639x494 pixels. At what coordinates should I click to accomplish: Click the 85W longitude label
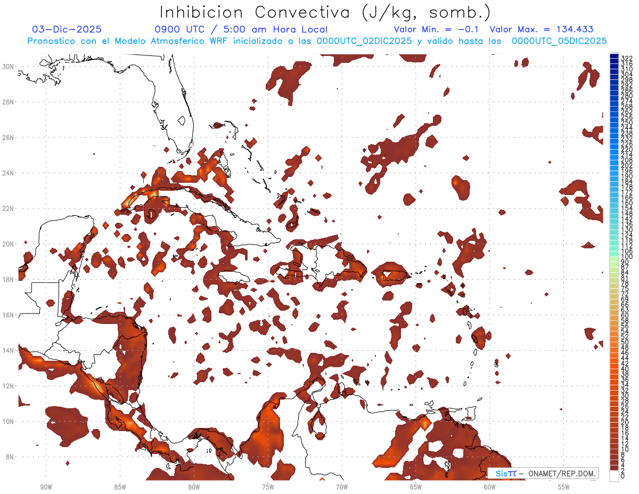(x=120, y=487)
